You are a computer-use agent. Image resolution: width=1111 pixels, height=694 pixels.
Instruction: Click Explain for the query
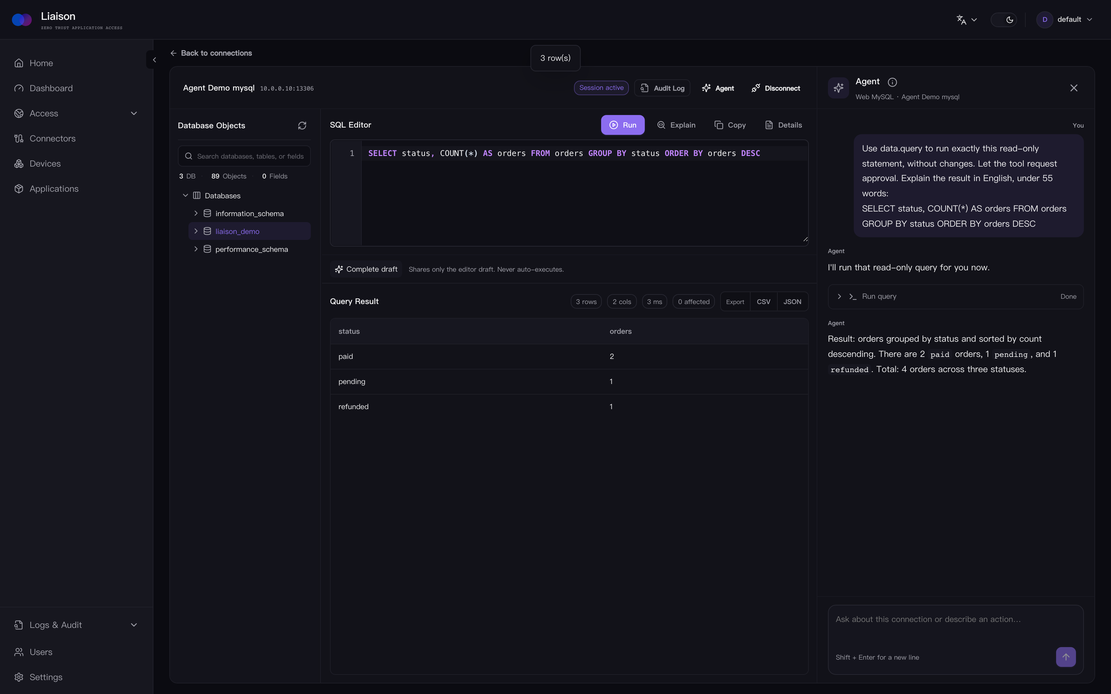pyautogui.click(x=676, y=125)
